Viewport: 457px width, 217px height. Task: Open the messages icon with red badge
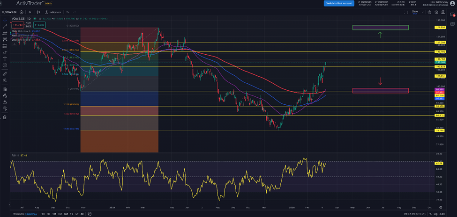pos(453,15)
